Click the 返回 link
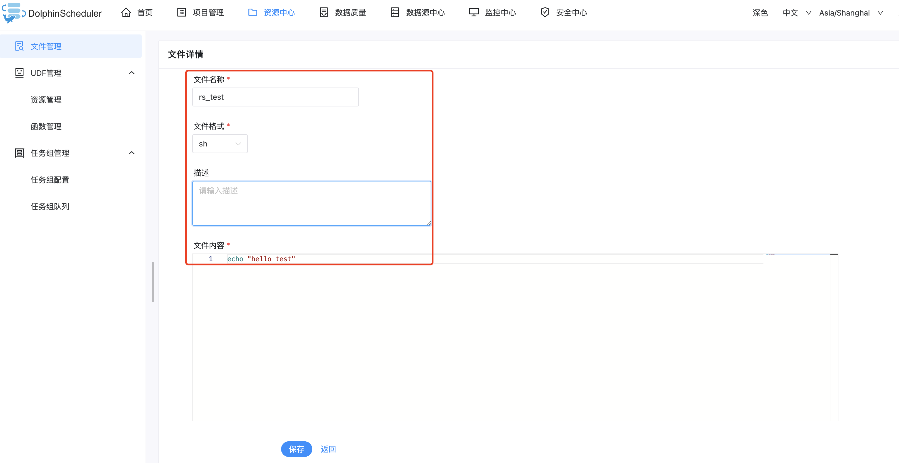 click(x=328, y=449)
